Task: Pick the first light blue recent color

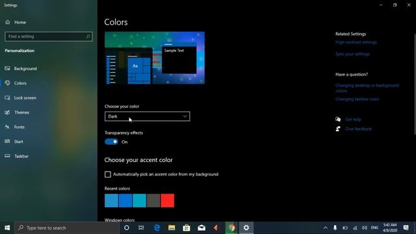Action: (x=111, y=201)
